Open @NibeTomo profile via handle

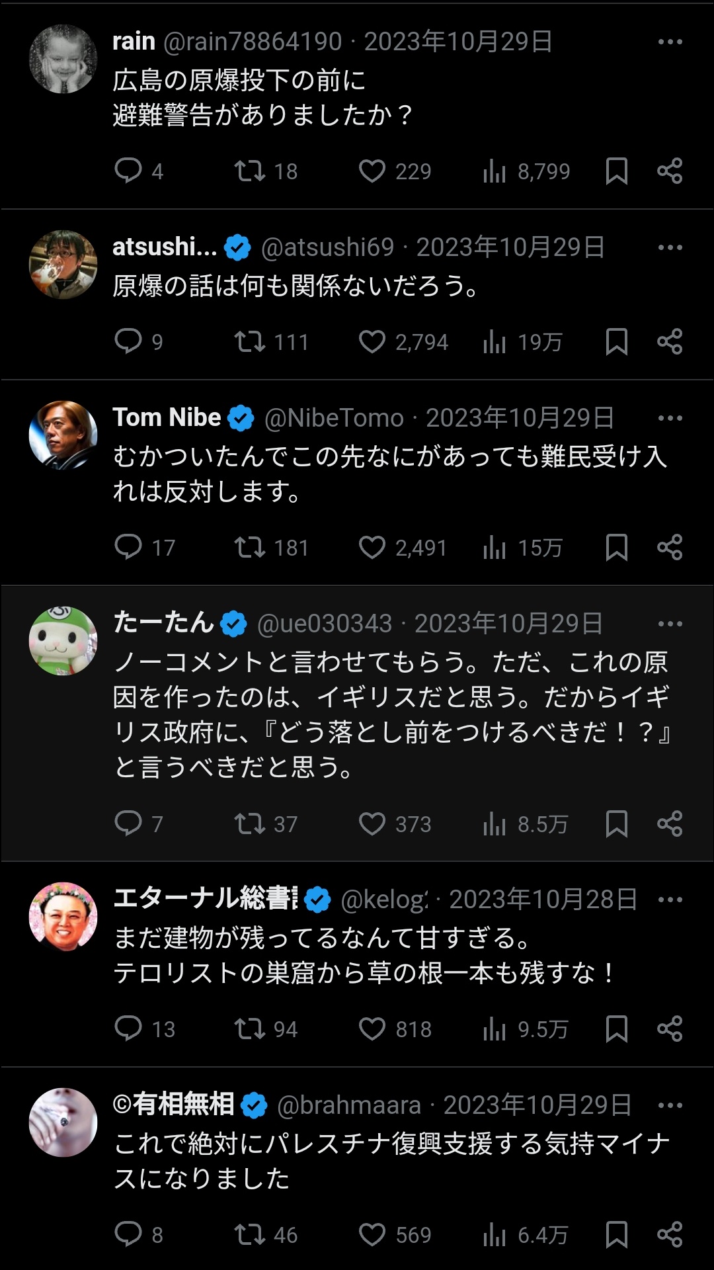point(334,418)
